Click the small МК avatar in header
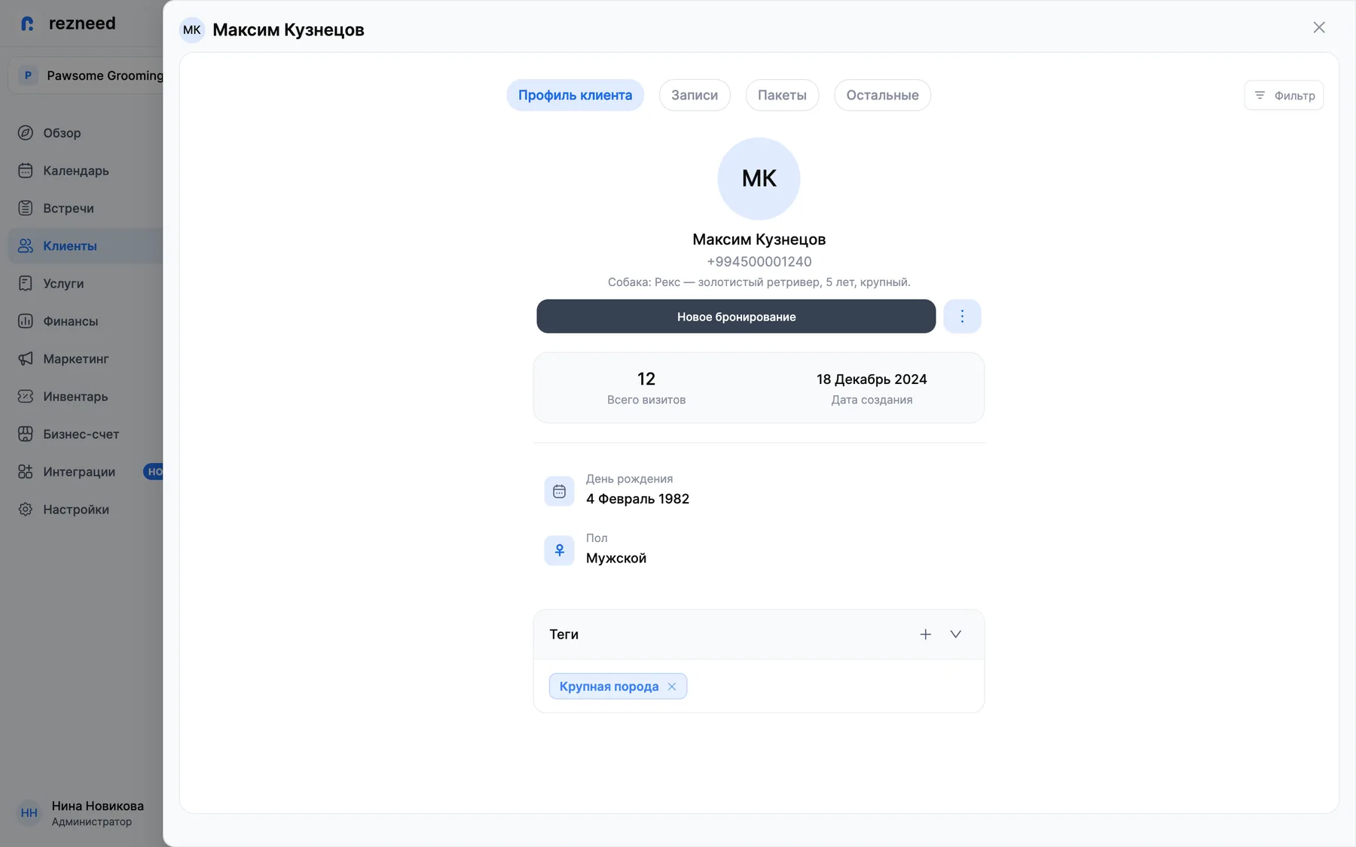The image size is (1356, 847). tap(192, 30)
